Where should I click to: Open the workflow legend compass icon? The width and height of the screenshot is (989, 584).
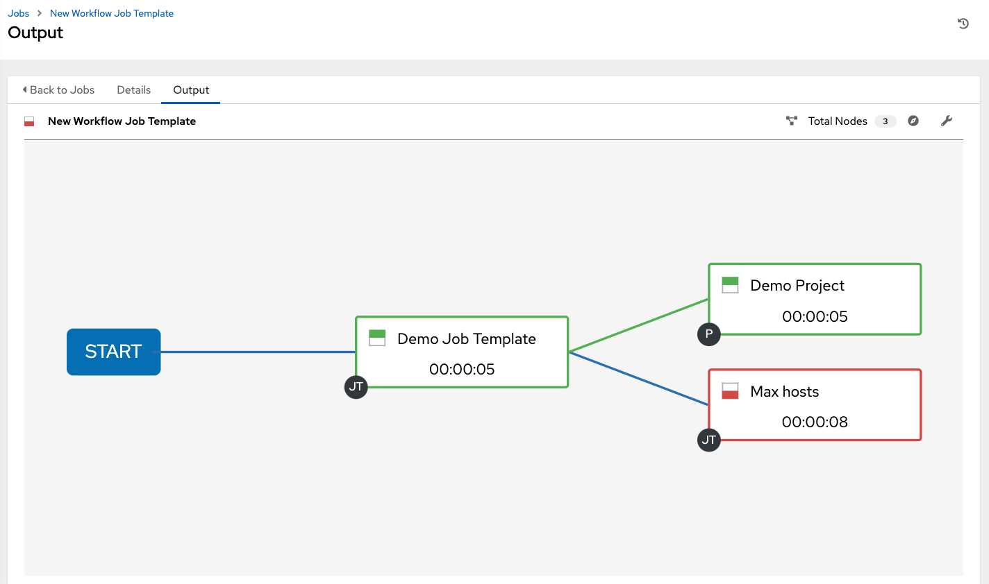point(913,121)
